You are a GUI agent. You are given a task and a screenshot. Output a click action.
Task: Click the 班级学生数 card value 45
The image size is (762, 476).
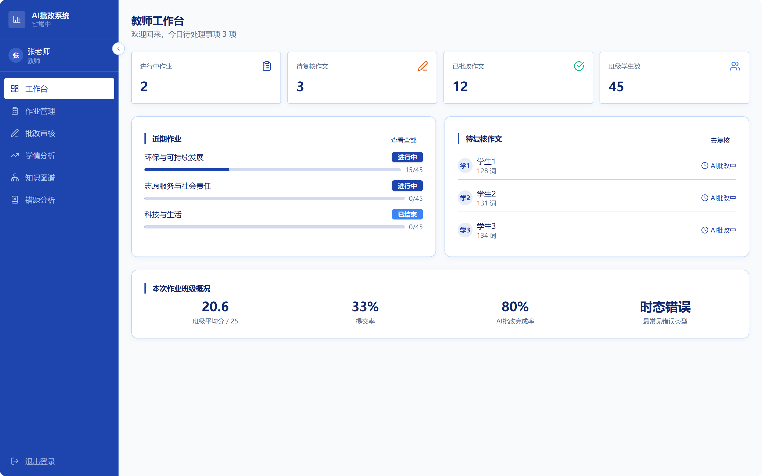point(616,86)
